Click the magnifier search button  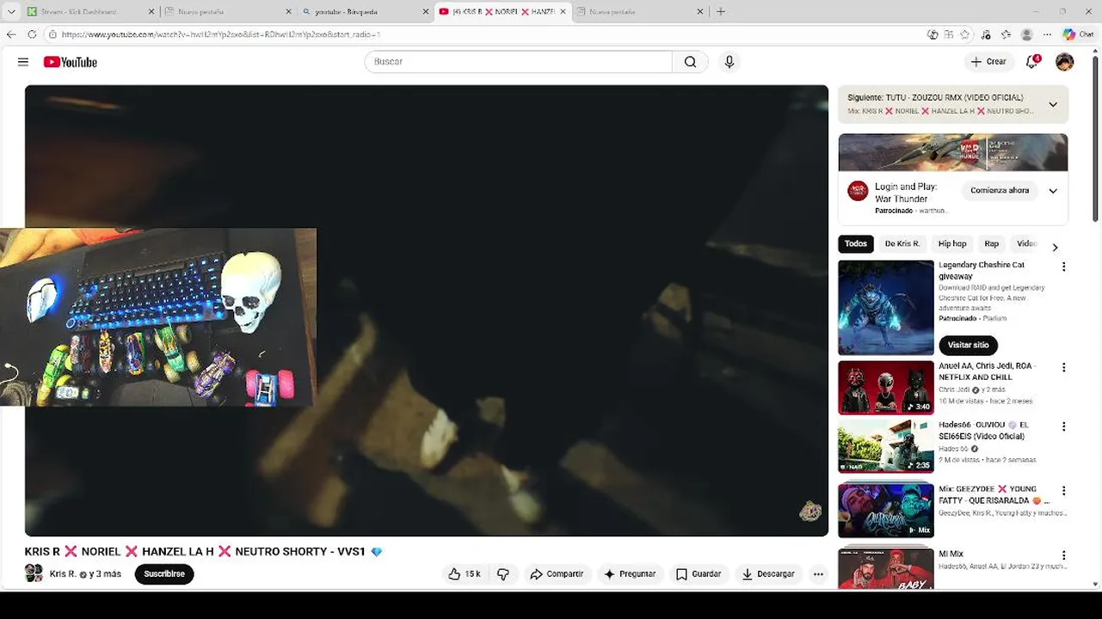click(x=690, y=62)
